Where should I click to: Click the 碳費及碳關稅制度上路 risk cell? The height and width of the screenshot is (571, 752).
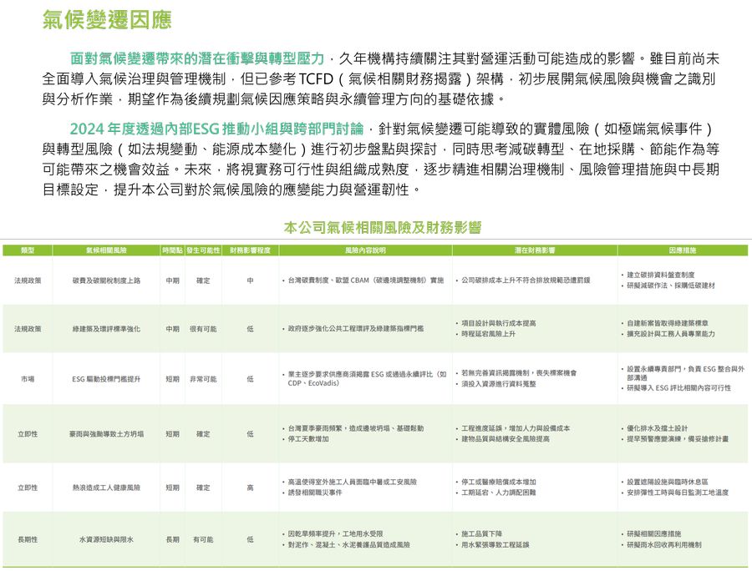point(106,280)
